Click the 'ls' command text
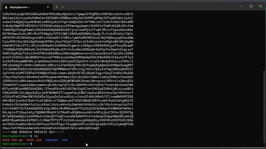This screenshot has height=149, width=266. click(36, 136)
